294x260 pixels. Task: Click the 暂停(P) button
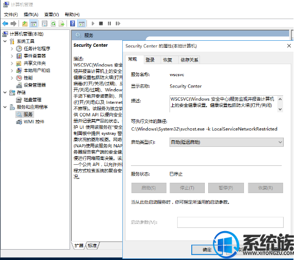pyautogui.click(x=226, y=188)
